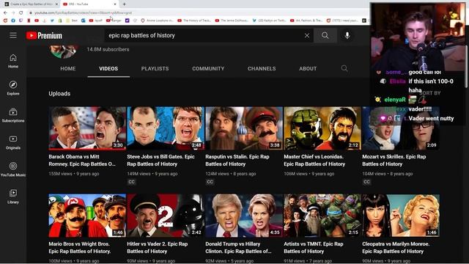Select the ERB - YouTube browser tab
469x264 pixels.
[89, 4]
